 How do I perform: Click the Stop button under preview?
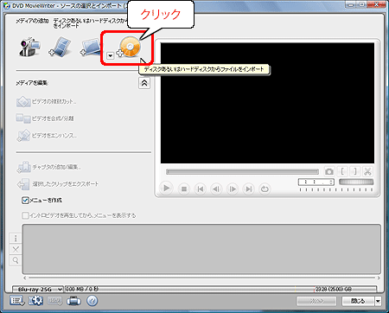coord(184,189)
